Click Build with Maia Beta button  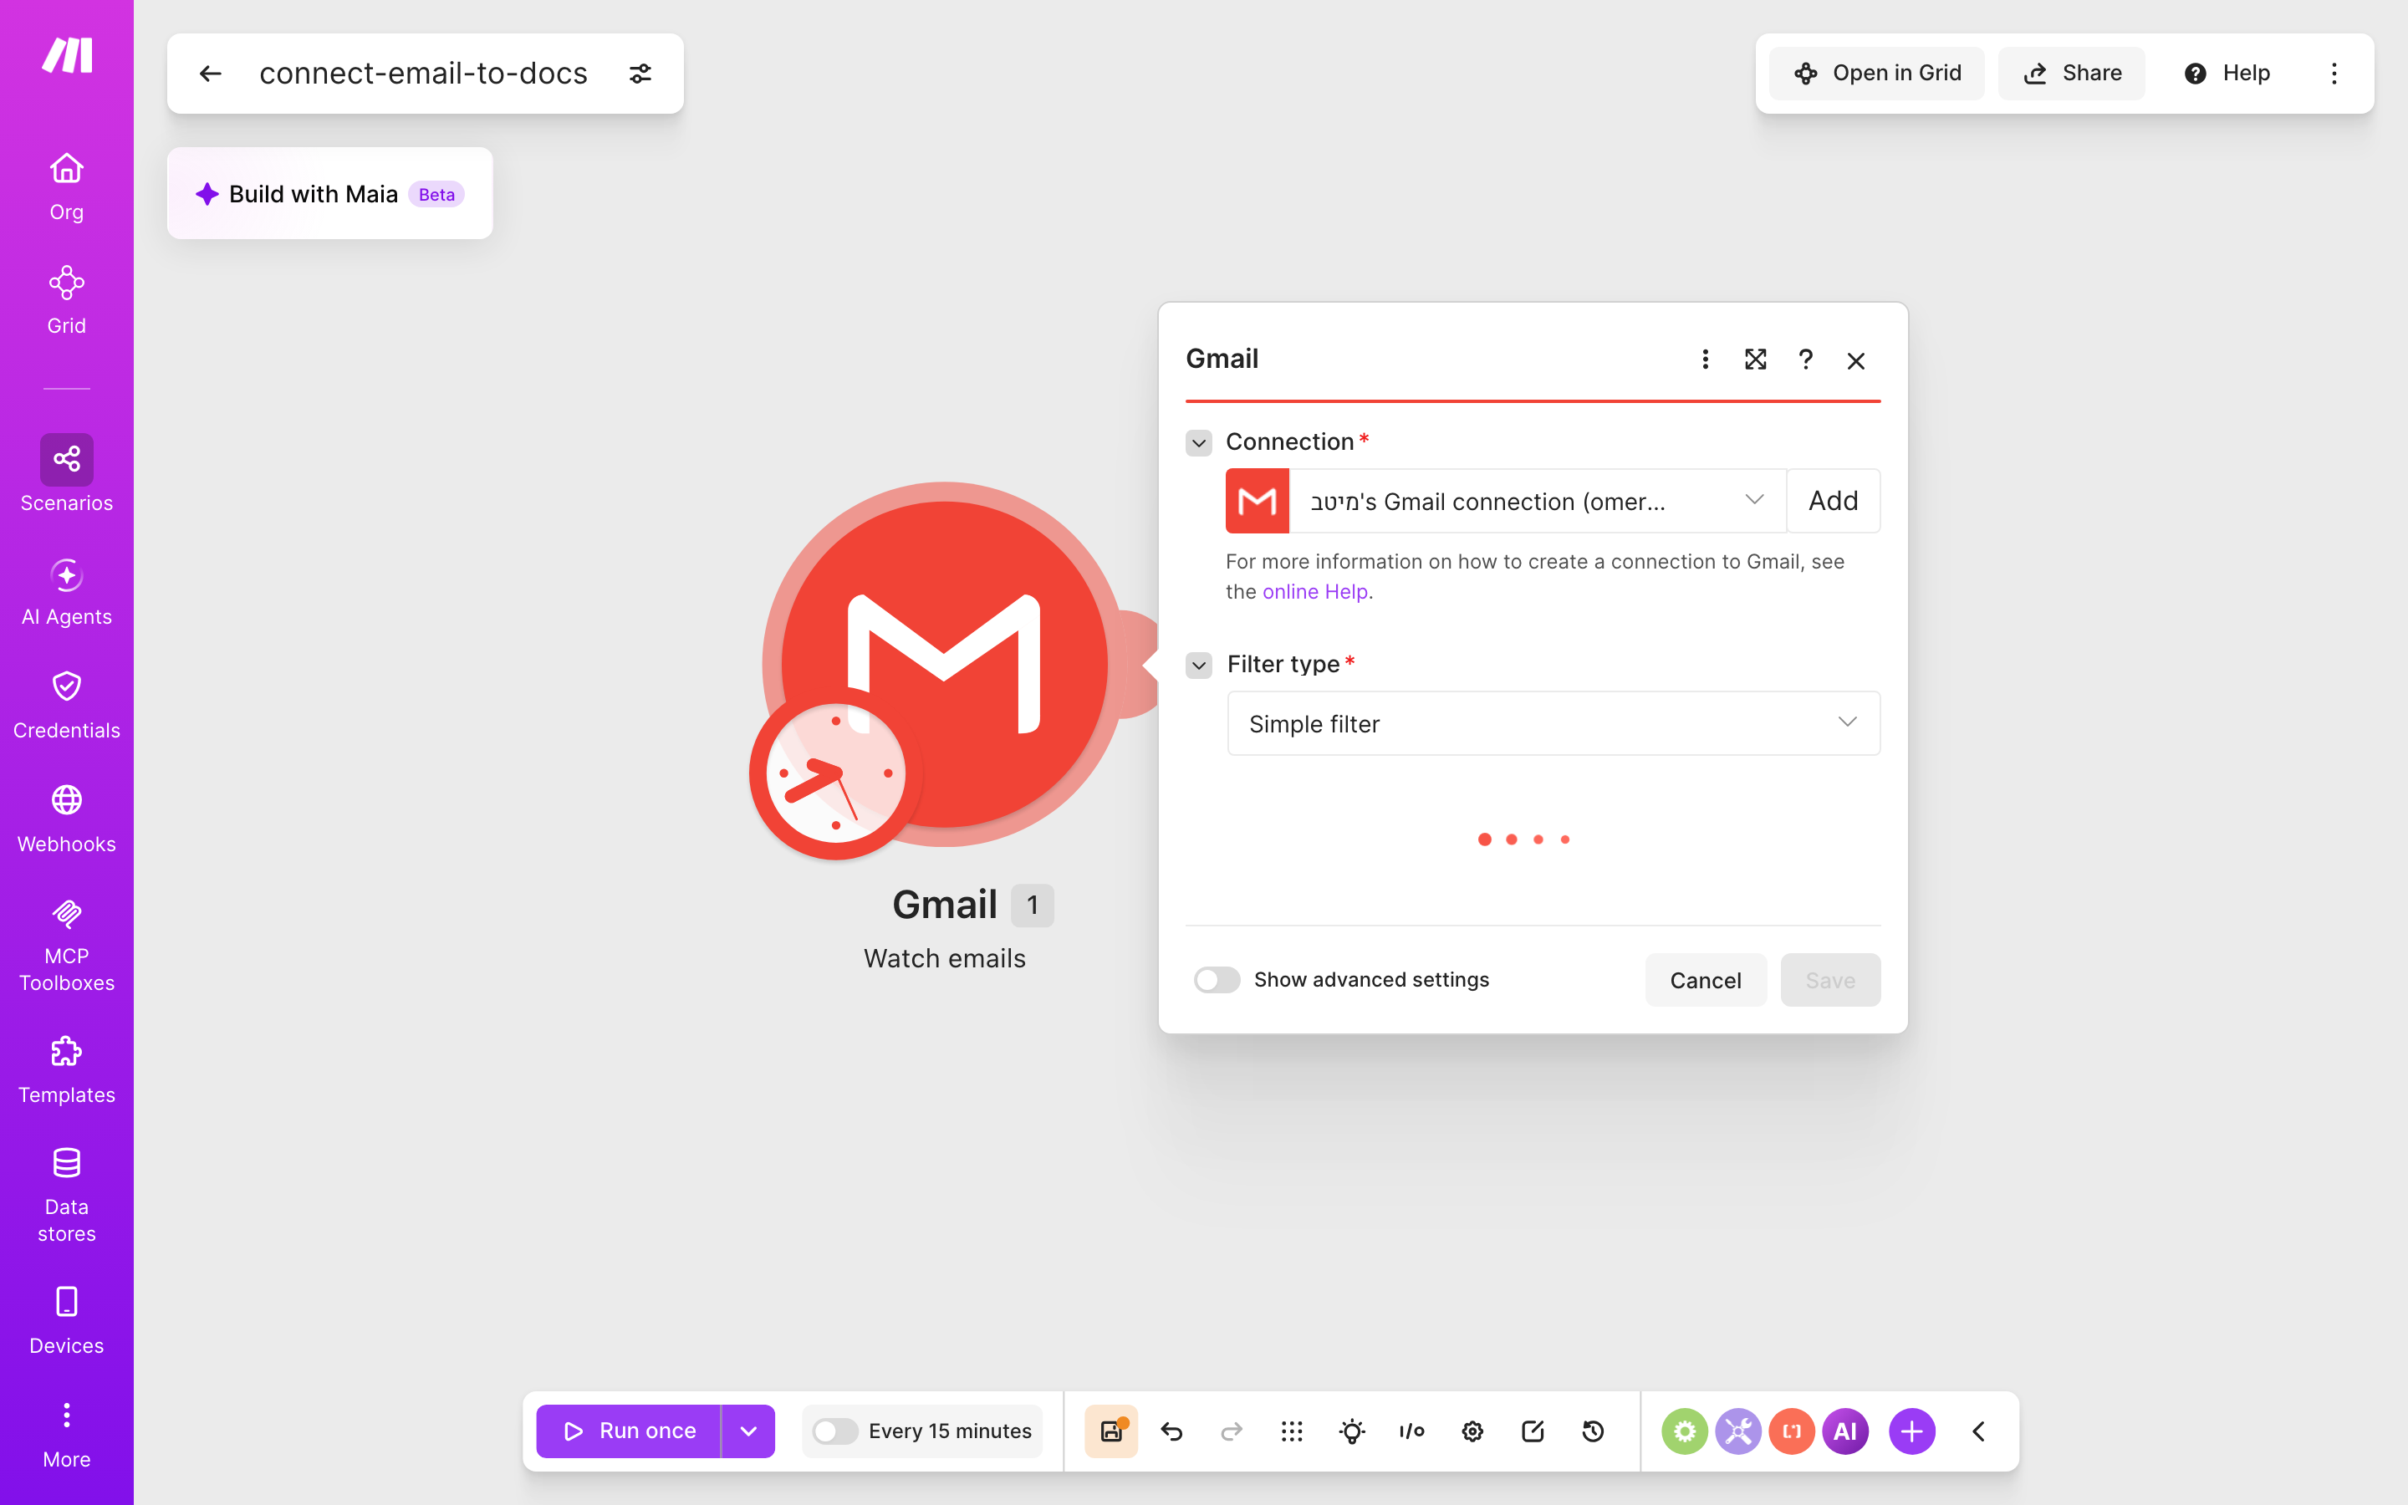coord(329,193)
